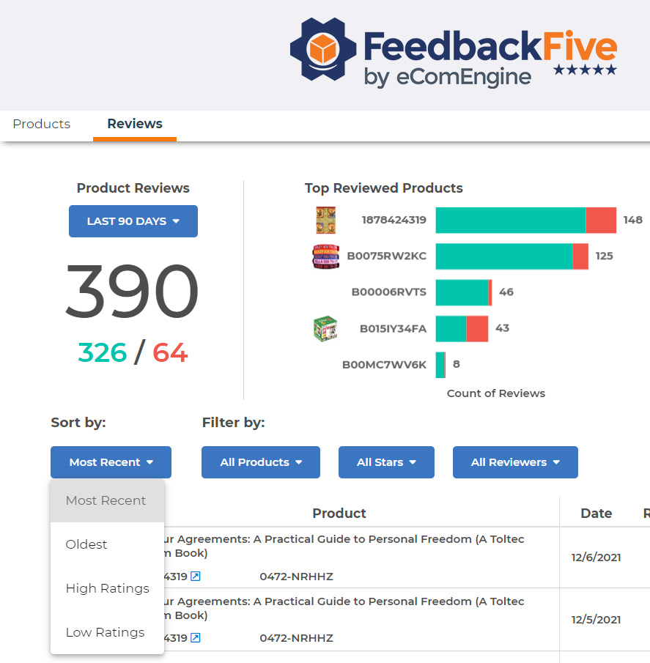Image resolution: width=650 pixels, height=663 pixels.
Task: Click the FeedbackFive logo
Action: point(454,53)
